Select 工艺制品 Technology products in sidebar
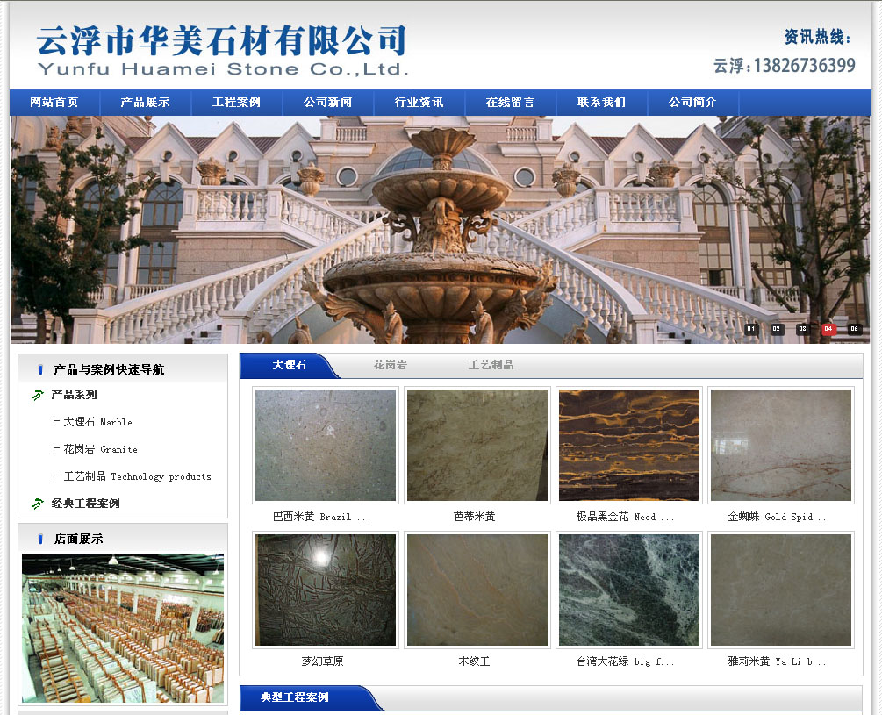Image resolution: width=882 pixels, height=715 pixels. coord(136,477)
